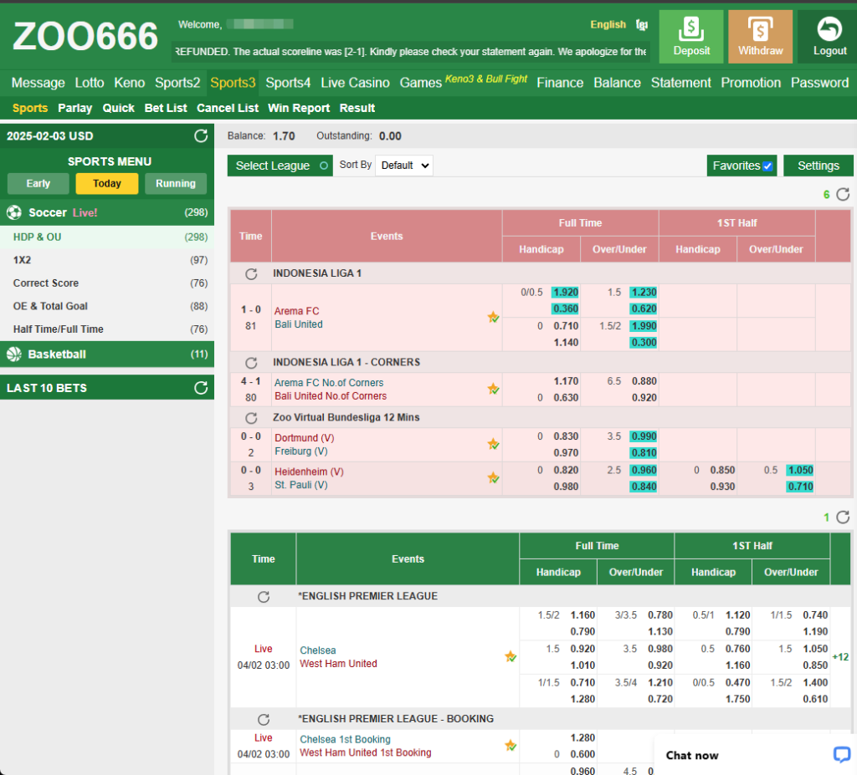Toggle favorite star for Chelsea vs West Ham

(511, 656)
